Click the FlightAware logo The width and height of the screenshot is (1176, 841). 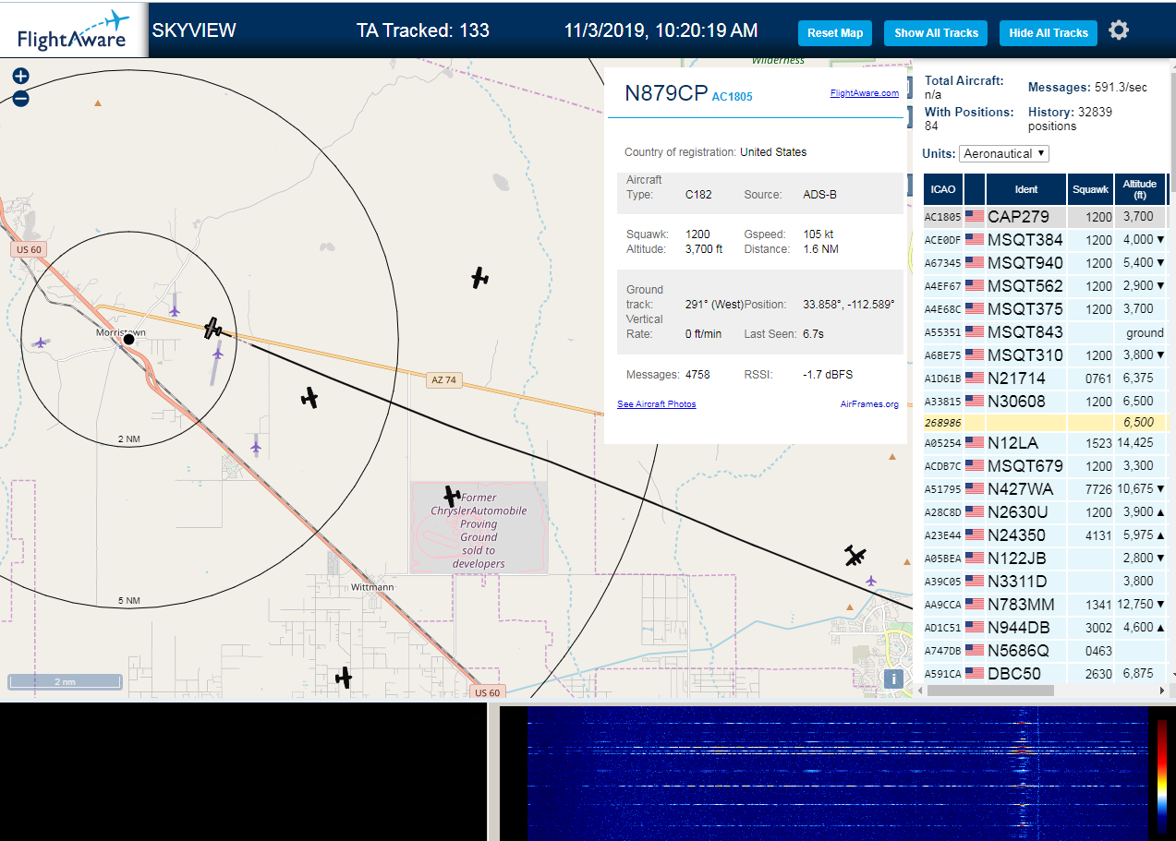pos(74,30)
